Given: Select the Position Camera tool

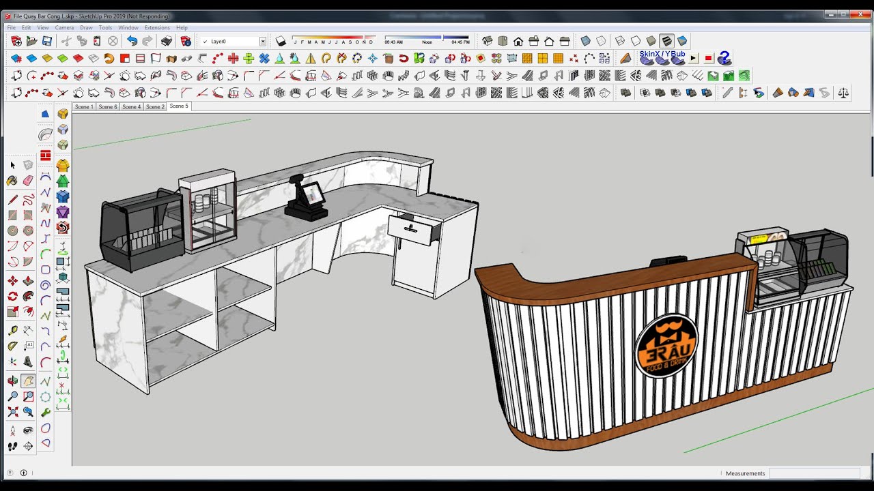Looking at the screenshot, I should [12, 431].
